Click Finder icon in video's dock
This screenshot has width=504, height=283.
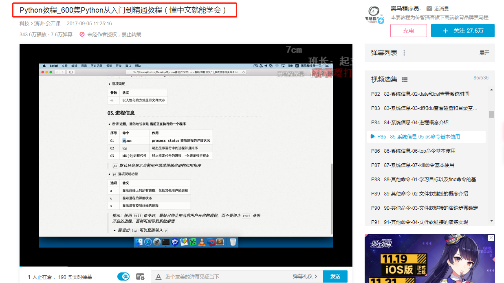coord(139,242)
